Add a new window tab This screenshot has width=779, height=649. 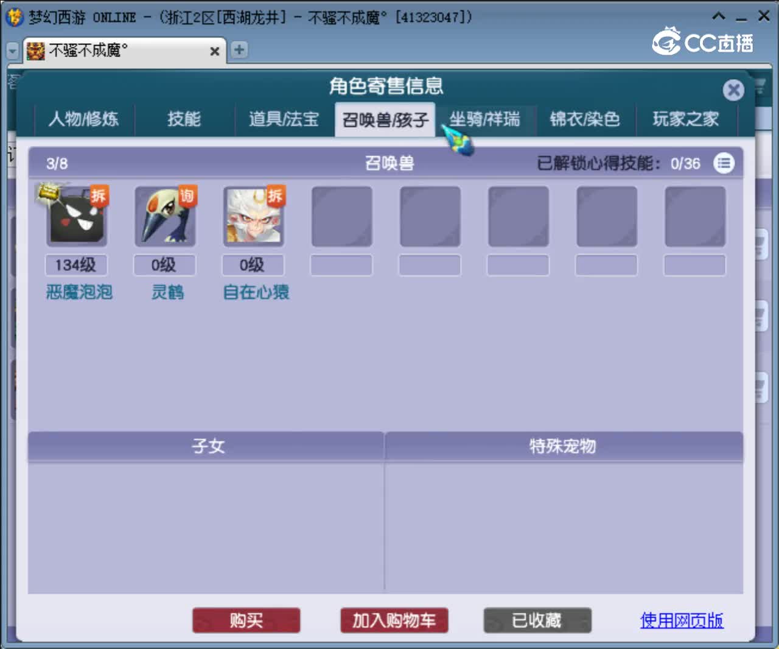tap(239, 50)
